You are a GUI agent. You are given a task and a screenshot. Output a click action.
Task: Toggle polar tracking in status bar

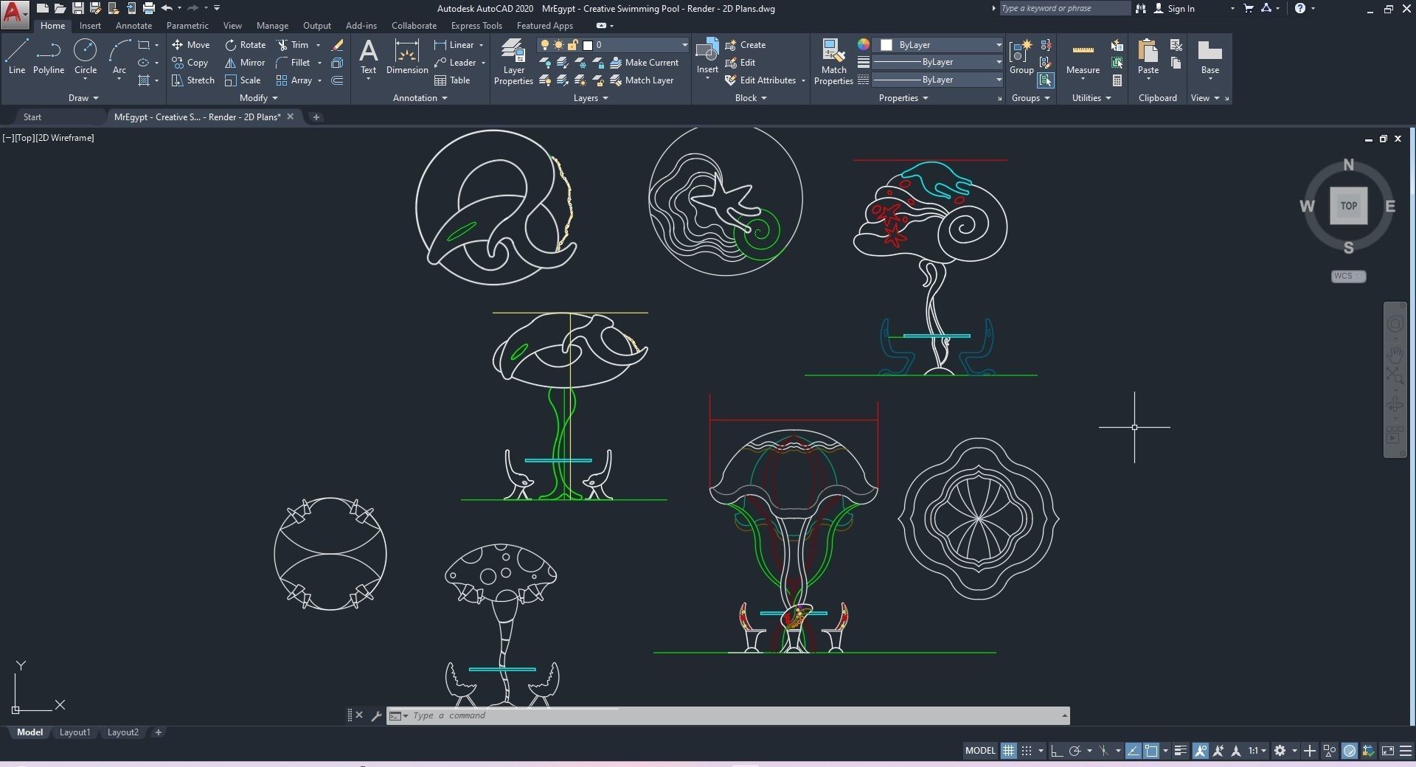click(1075, 751)
